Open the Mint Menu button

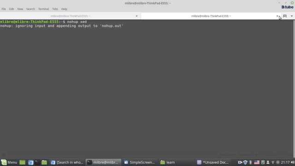(x=9, y=162)
